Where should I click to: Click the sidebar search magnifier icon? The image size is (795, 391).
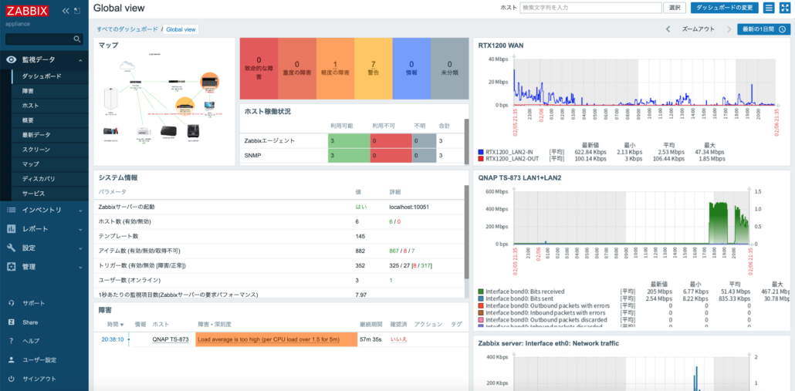pos(77,39)
